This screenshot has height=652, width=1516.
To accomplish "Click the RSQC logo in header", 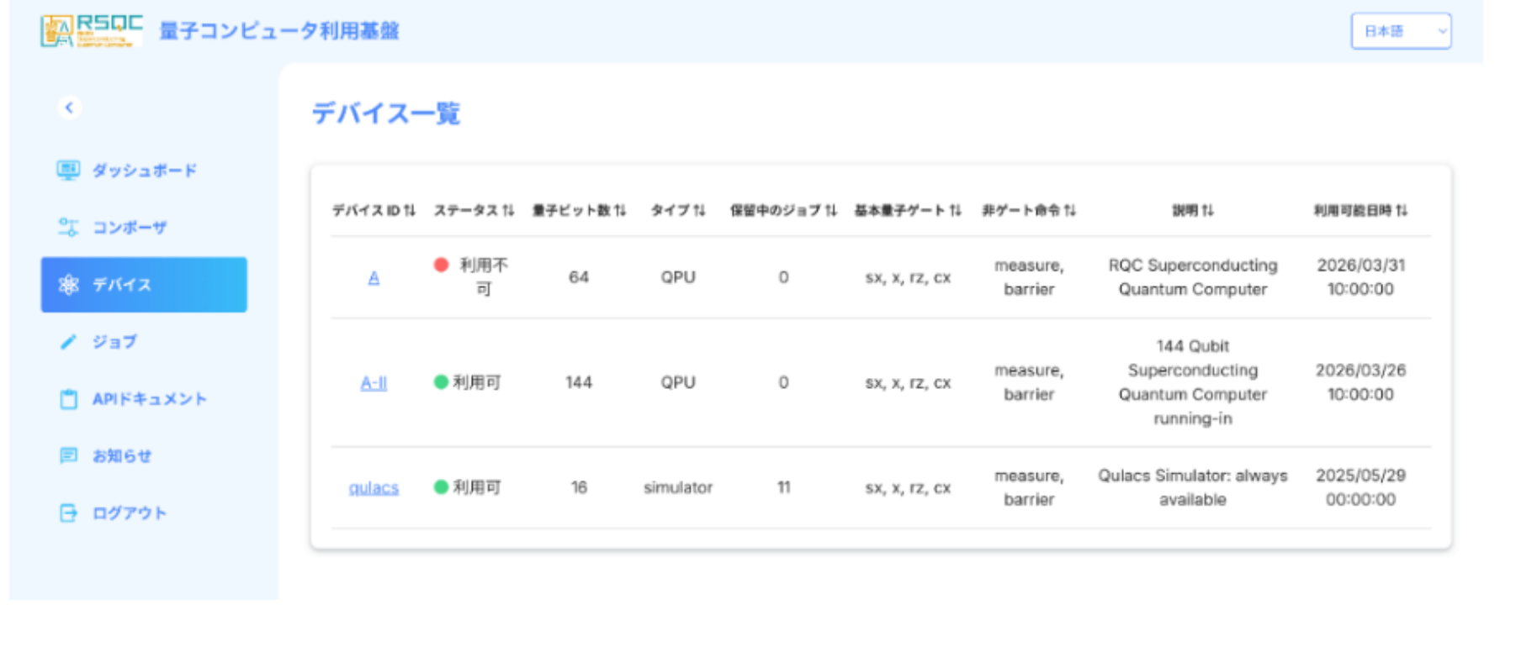I will [x=91, y=31].
